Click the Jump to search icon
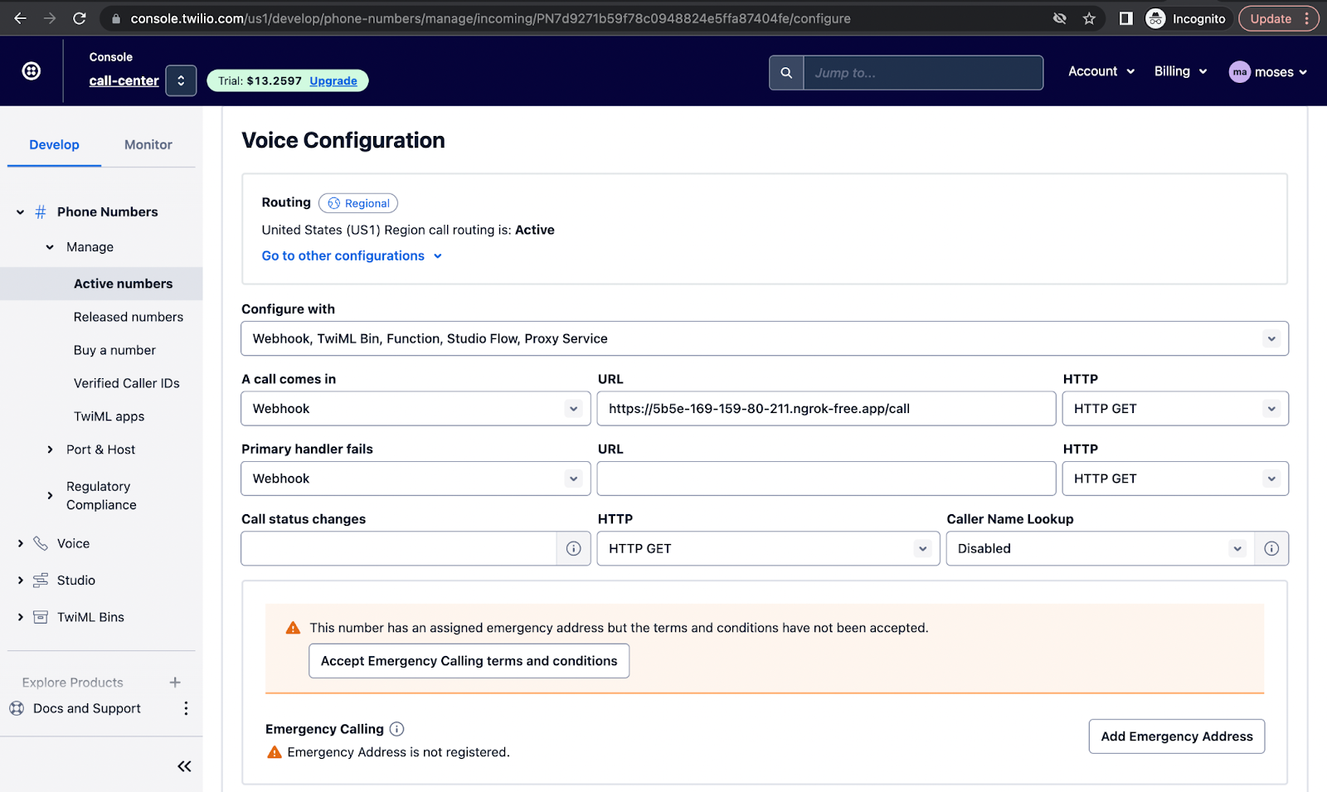The height and width of the screenshot is (792, 1327). (786, 73)
